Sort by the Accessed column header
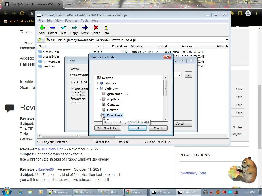The width and height of the screenshot is (262, 196). point(193,46)
